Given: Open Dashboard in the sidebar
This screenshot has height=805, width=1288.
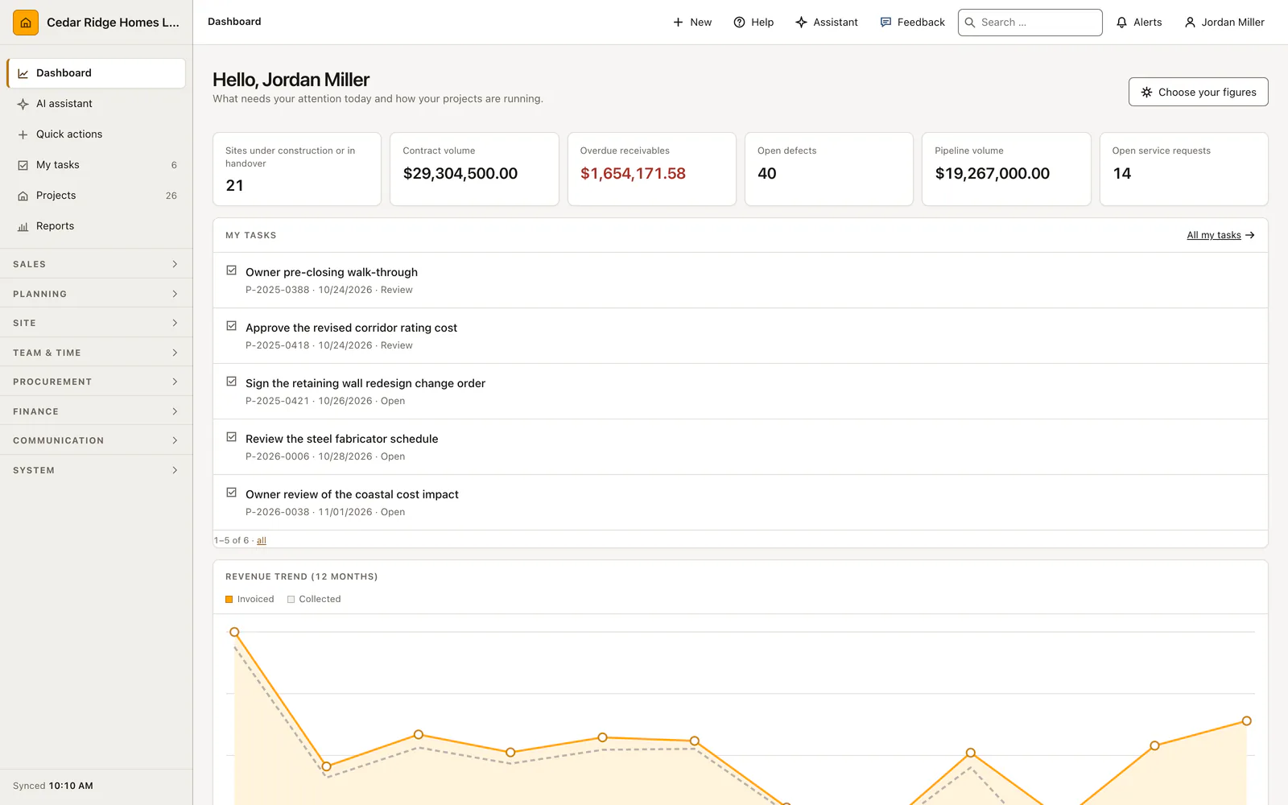Looking at the screenshot, I should tap(96, 73).
